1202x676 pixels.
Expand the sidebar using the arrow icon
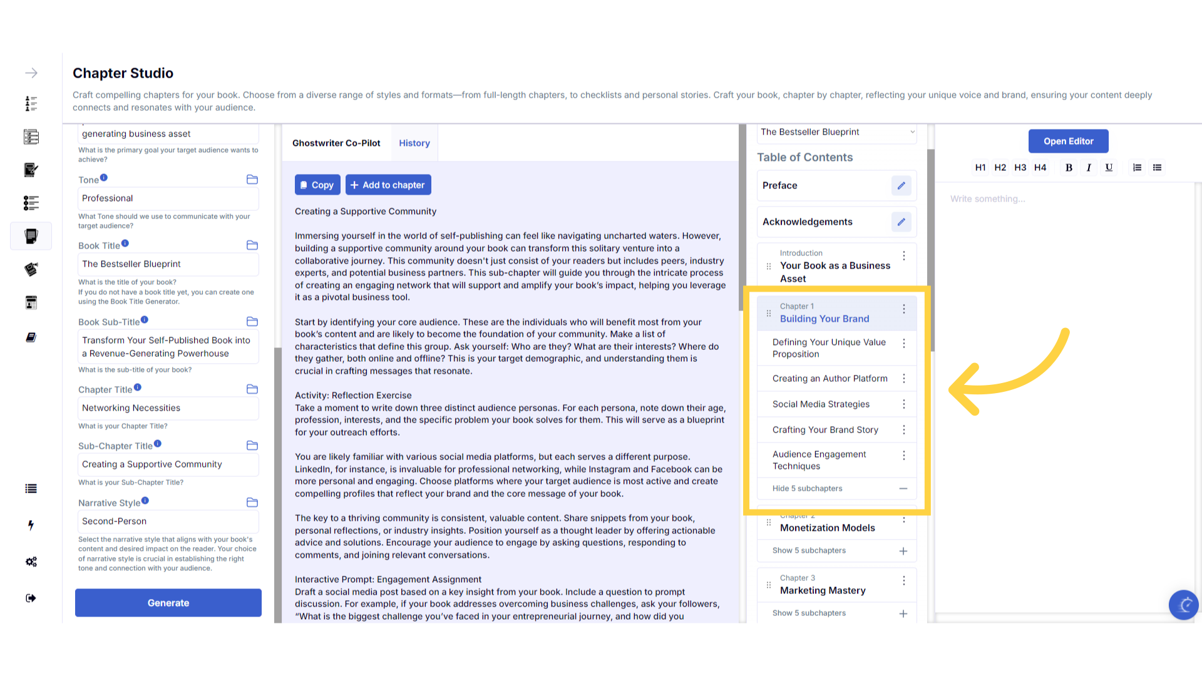[31, 73]
